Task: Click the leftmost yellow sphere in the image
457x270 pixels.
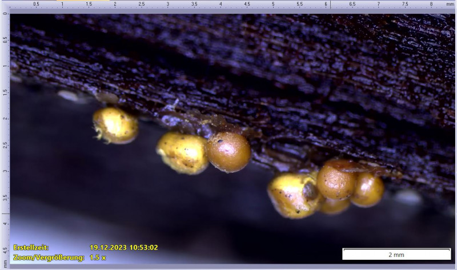Action: [x=115, y=125]
